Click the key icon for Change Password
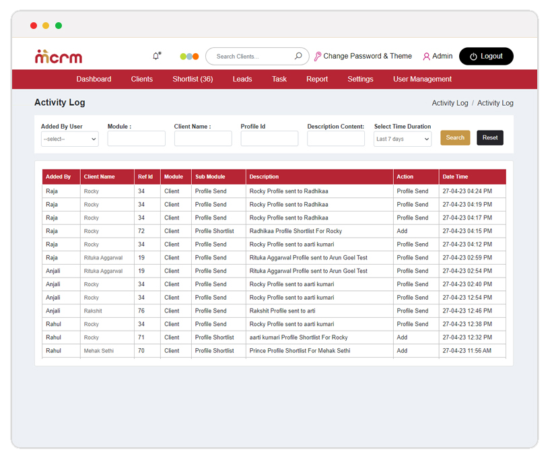The height and width of the screenshot is (458, 552). click(318, 57)
